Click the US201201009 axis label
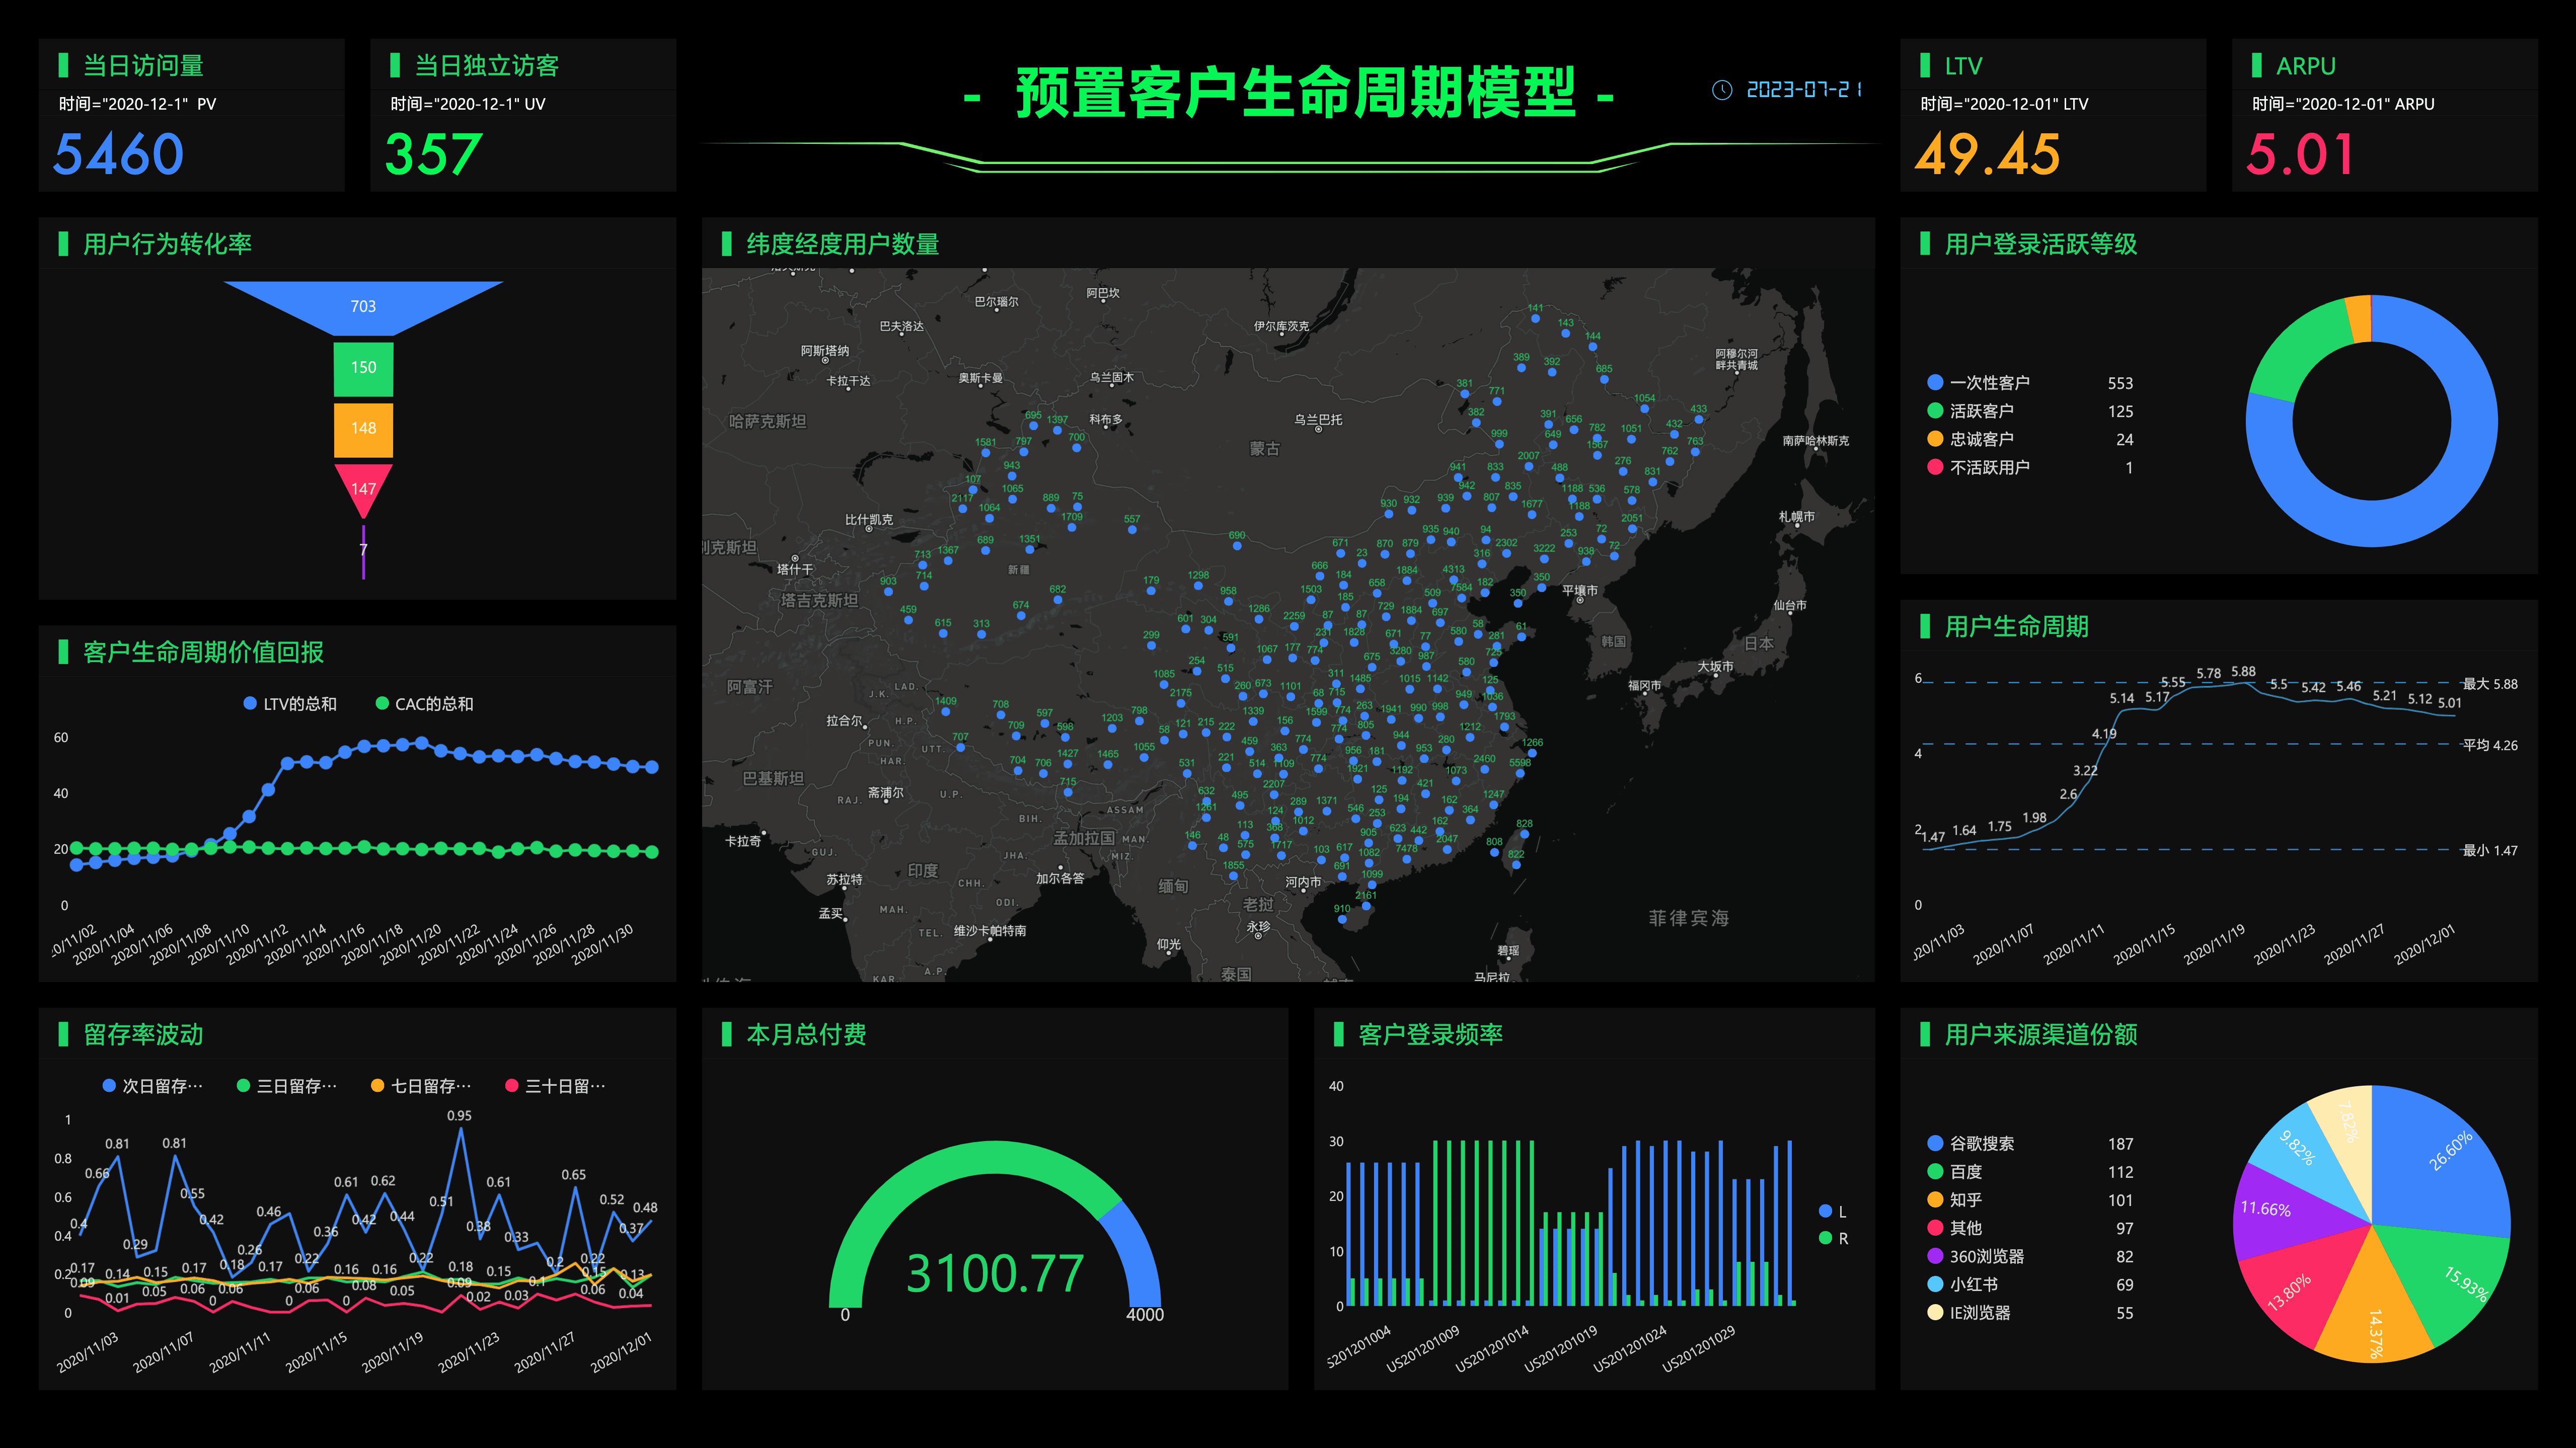The width and height of the screenshot is (2576, 1448). 1423,1349
